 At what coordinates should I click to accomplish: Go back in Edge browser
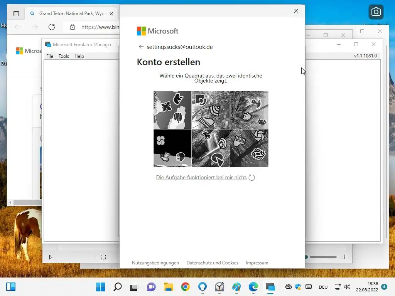(18, 27)
